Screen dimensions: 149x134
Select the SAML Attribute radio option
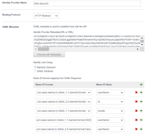(x=35, y=71)
